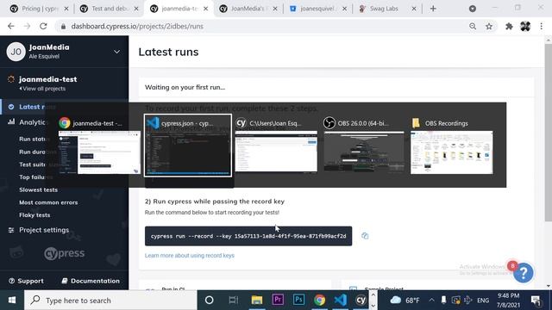Switch to Swag Labs tab
This screenshot has height=310, width=552.
pos(387,9)
